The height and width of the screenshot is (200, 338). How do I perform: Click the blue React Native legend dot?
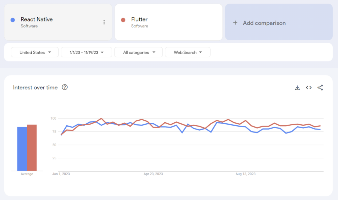(x=12, y=20)
